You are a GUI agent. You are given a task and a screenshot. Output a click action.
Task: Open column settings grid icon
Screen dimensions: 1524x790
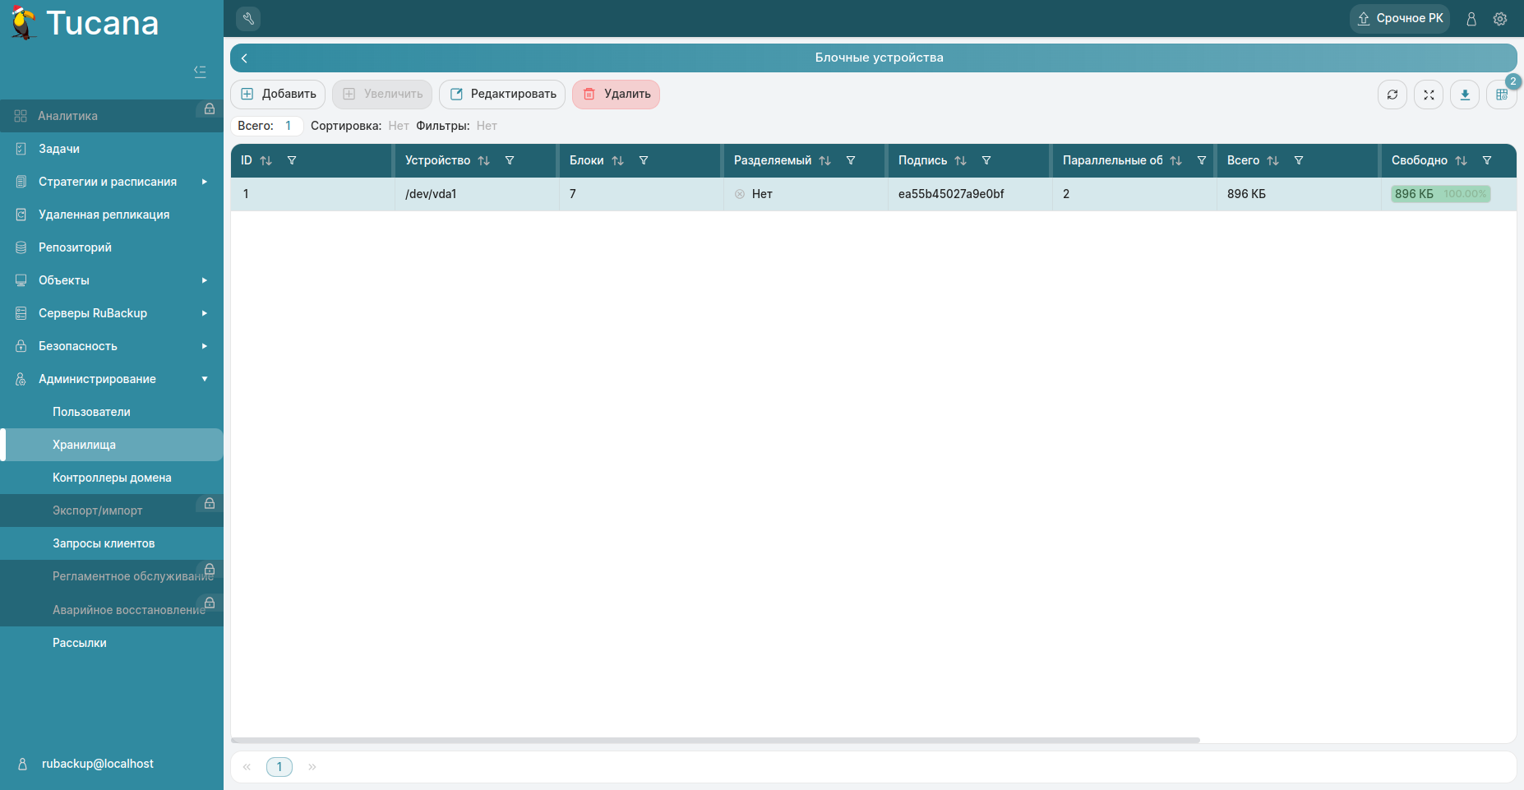click(x=1501, y=95)
